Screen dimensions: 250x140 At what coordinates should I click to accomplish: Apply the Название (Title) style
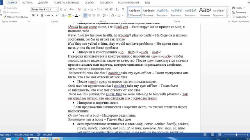205,12
